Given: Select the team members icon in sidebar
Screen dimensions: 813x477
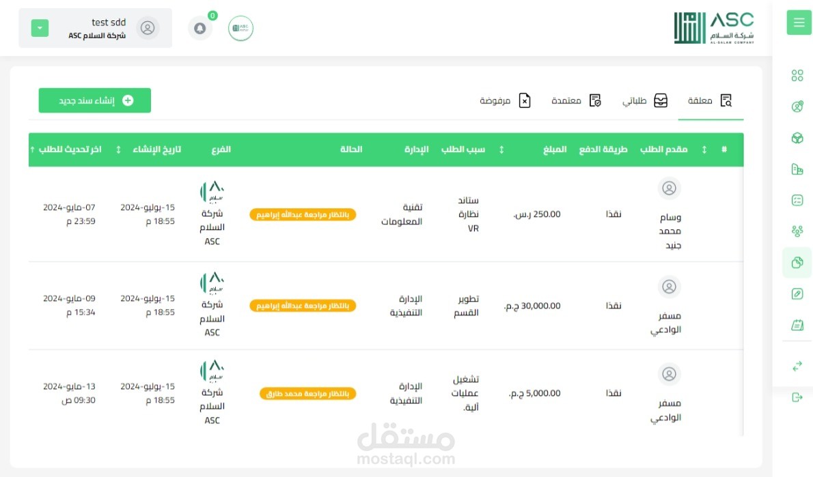Looking at the screenshot, I should (x=797, y=231).
